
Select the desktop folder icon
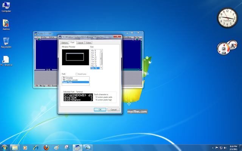click(6, 25)
